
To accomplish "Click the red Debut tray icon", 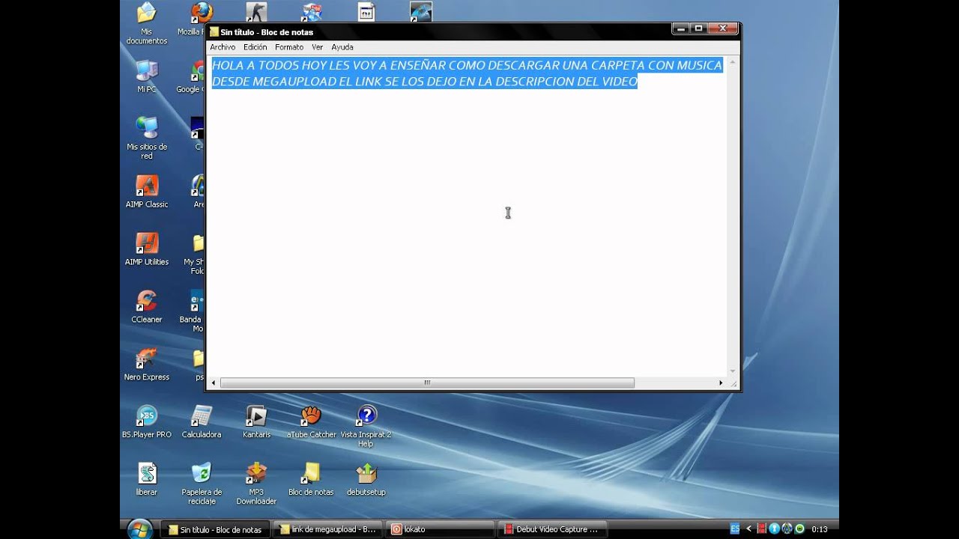I will [761, 529].
